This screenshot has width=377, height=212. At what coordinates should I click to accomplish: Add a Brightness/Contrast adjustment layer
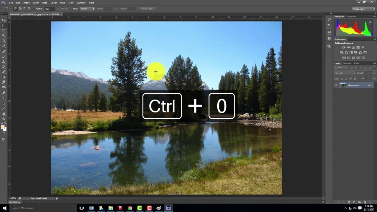pyautogui.click(x=344, y=47)
